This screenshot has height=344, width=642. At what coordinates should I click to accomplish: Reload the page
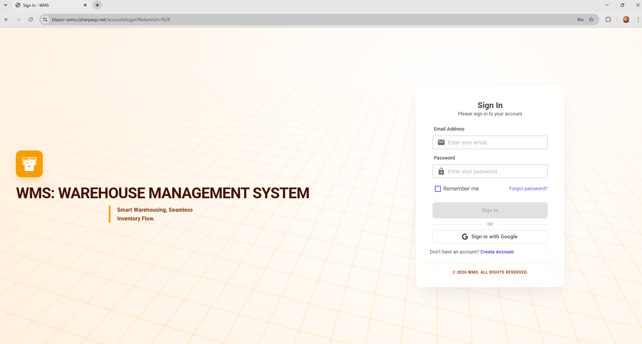[x=31, y=20]
